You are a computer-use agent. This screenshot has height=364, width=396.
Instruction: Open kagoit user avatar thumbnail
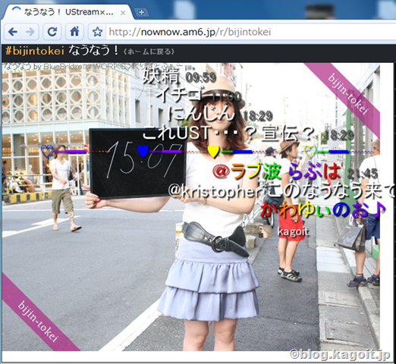(265, 231)
